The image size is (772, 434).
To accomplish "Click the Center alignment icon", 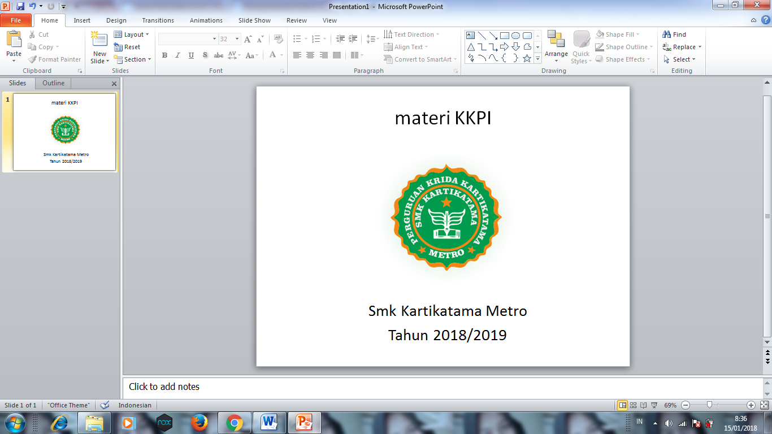I will click(x=310, y=55).
